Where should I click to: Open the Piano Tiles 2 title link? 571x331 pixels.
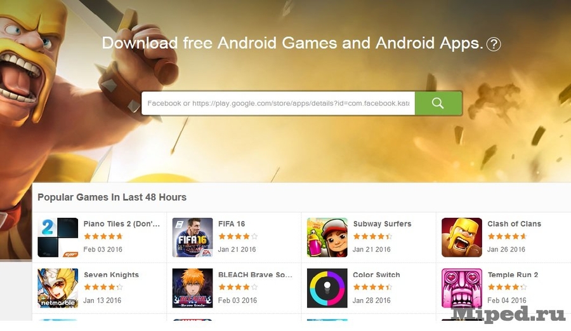click(122, 224)
